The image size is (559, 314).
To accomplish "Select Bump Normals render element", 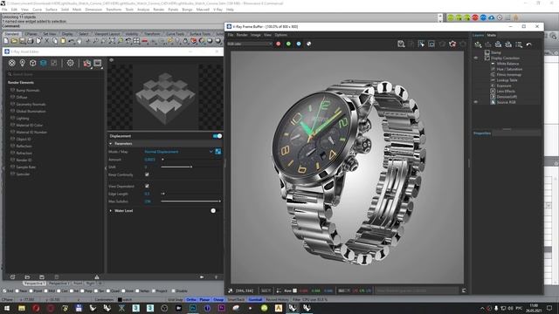I will 28,91.
